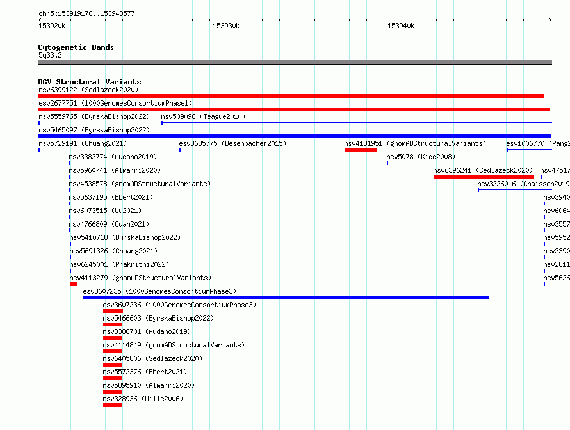Open nsv6245001 (Prakrithi2022) variant
The height and width of the screenshot is (430, 570).
tap(119, 264)
